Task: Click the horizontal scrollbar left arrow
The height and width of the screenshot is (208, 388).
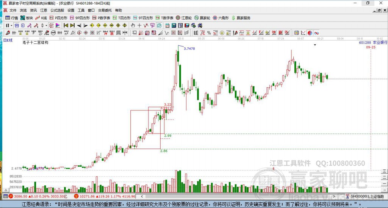Action: tap(142, 196)
